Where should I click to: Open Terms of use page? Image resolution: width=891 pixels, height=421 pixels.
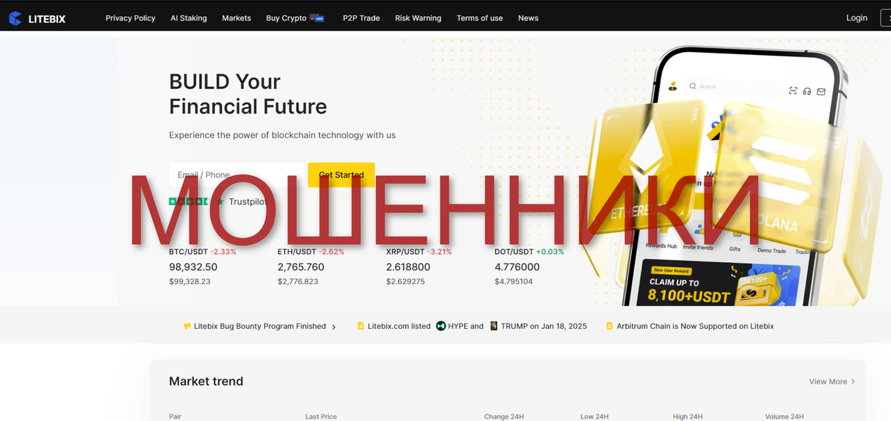[480, 18]
